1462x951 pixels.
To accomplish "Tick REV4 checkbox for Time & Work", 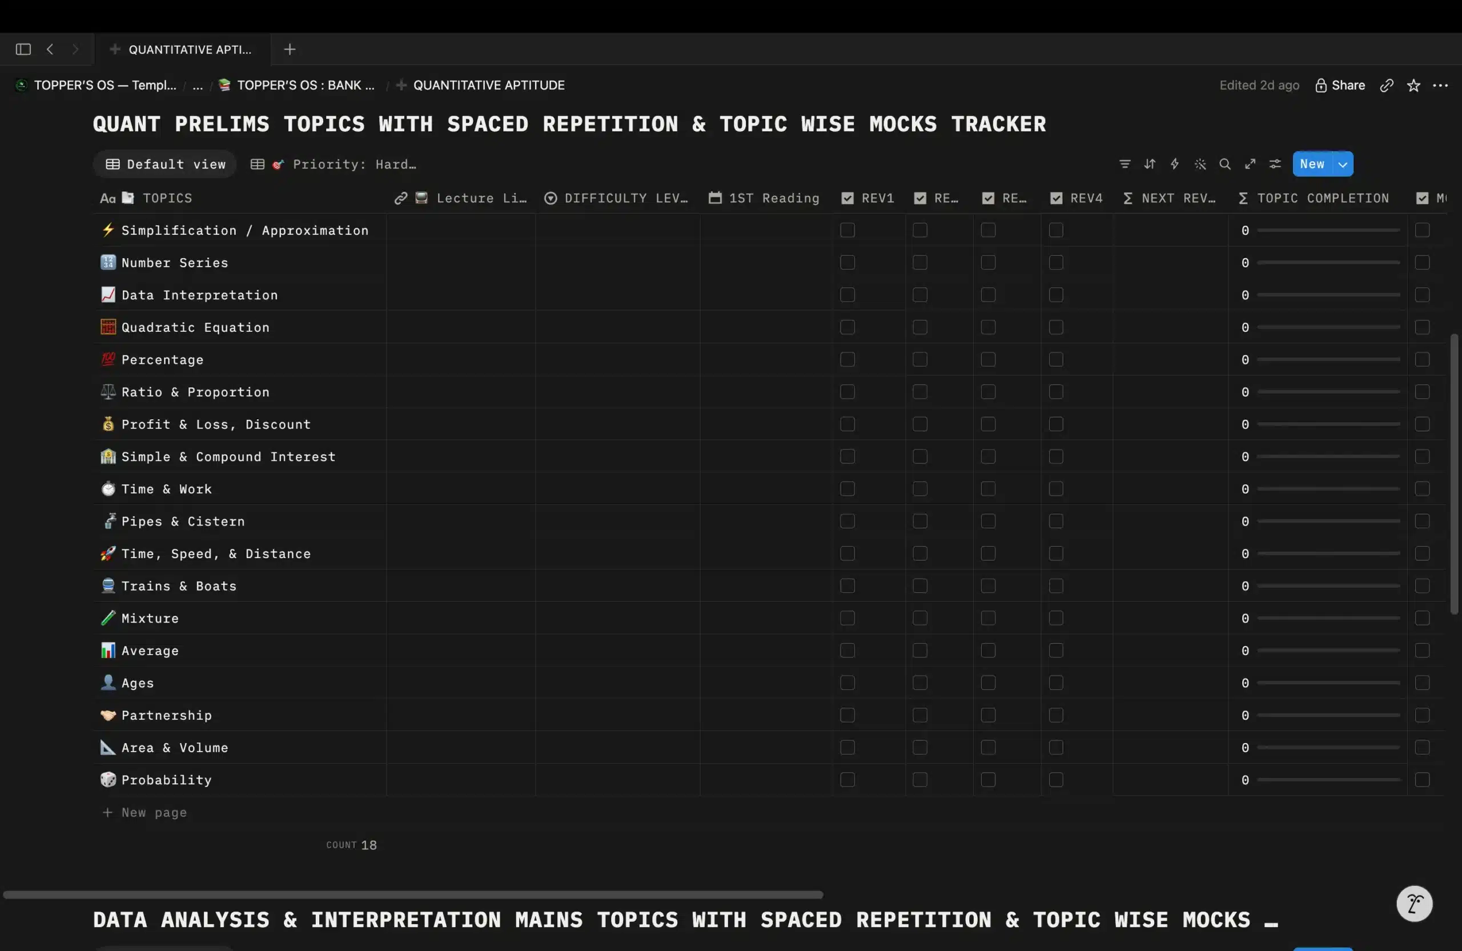I will 1056,489.
